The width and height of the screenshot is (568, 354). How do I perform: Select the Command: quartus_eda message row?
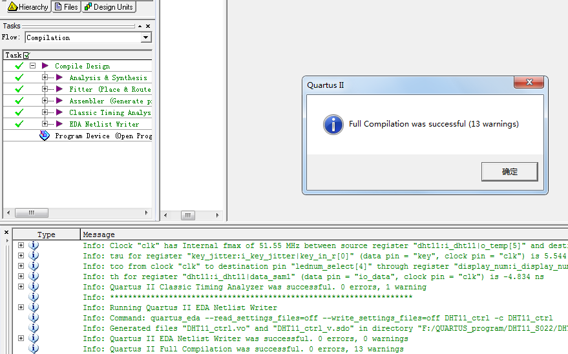click(x=318, y=318)
